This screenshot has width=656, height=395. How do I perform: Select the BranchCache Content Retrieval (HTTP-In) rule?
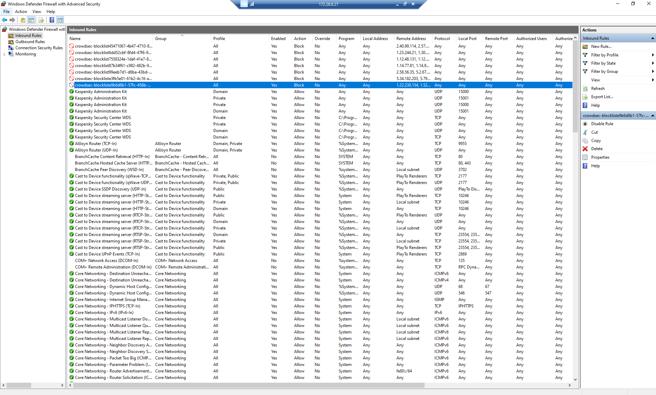(x=320, y=157)
